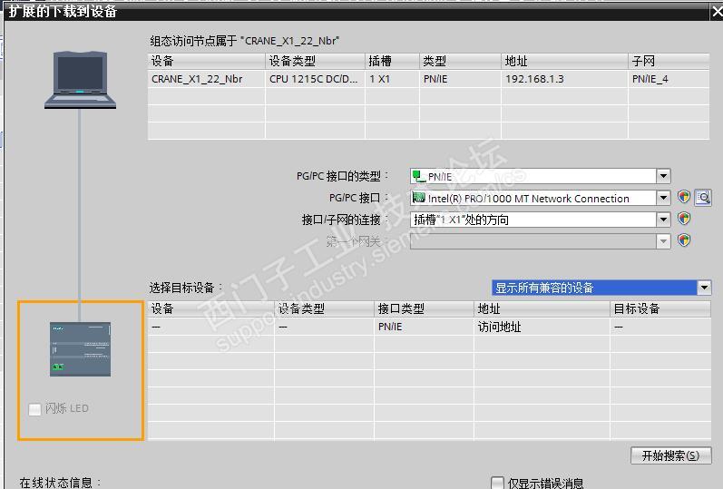
Task: Click the green PN/IE interface type icon
Action: [419, 176]
